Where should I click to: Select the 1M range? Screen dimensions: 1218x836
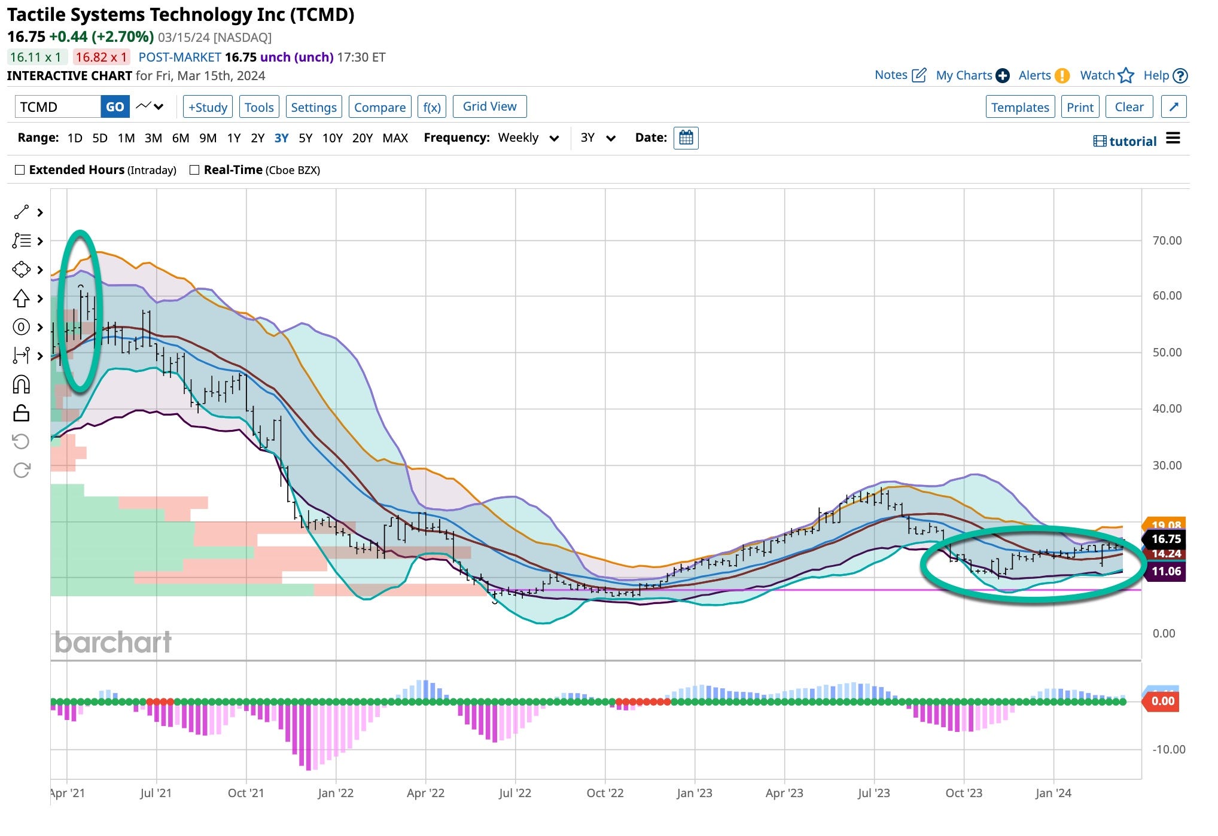[x=126, y=138]
